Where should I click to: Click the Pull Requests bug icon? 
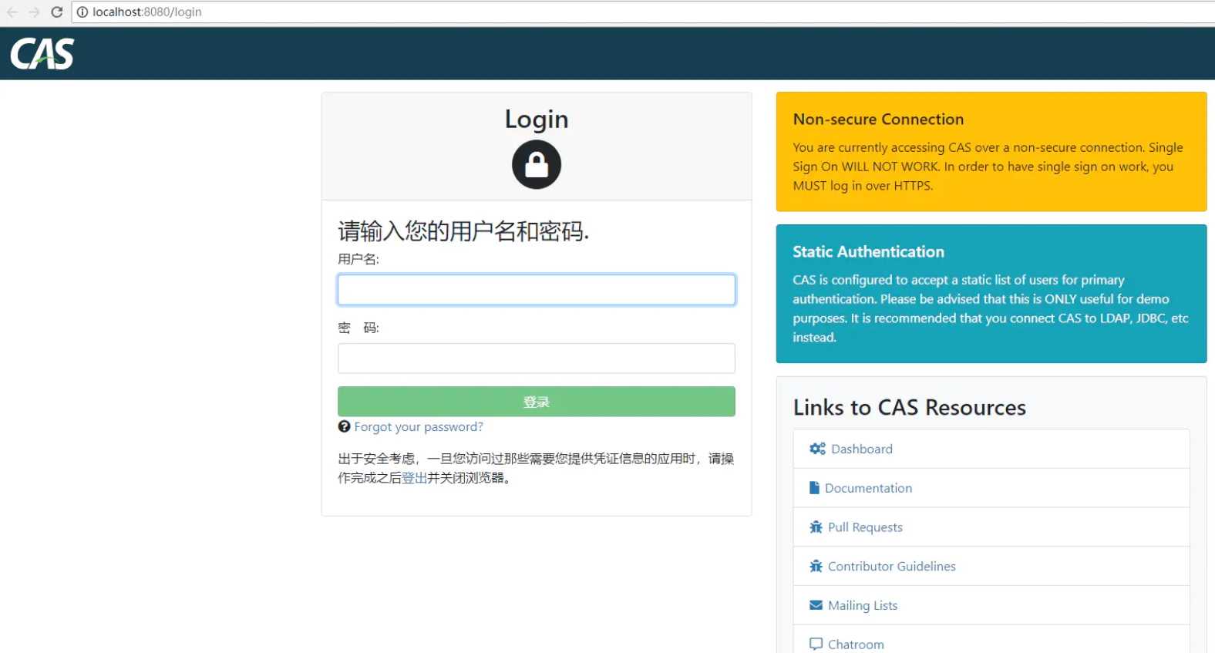click(816, 527)
